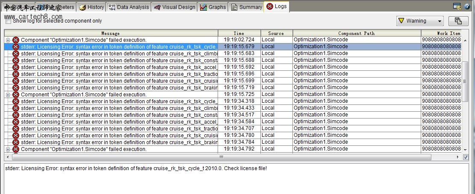
Task: Click the red error icon on the Logs tab
Action: [x=270, y=6]
